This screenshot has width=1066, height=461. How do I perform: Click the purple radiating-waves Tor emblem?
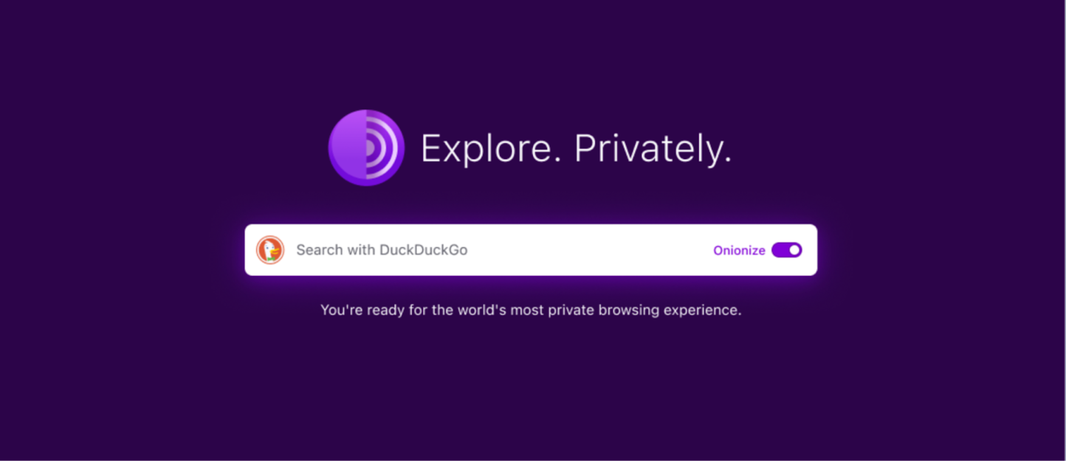[x=367, y=148]
